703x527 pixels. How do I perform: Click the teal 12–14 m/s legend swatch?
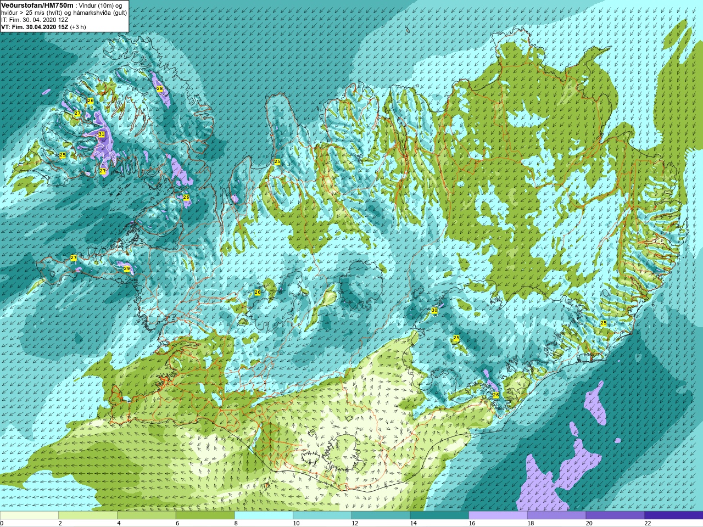[x=381, y=515]
